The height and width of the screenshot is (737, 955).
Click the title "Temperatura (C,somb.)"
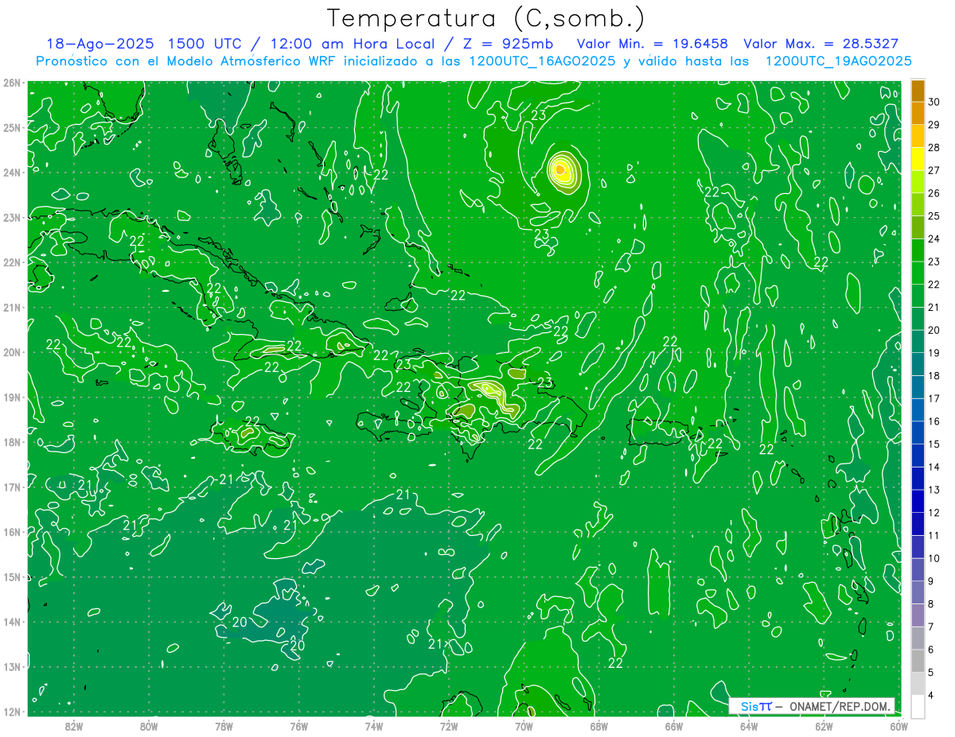coord(486,18)
